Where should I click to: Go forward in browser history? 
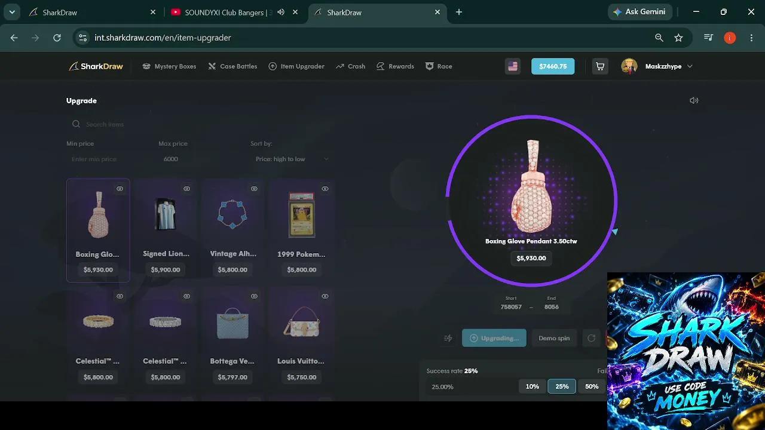[x=36, y=38]
